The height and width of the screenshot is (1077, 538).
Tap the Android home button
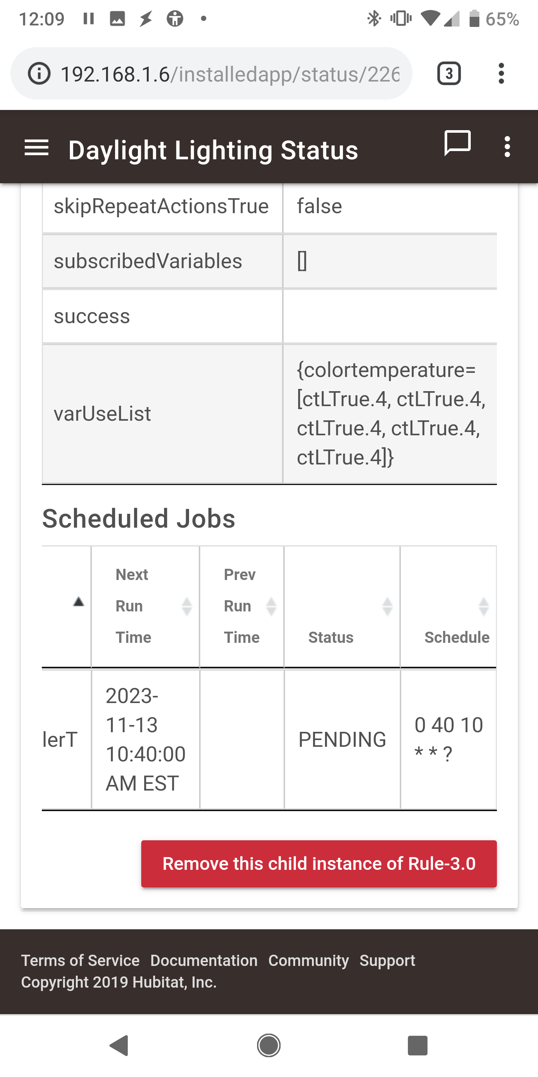pos(269,1046)
